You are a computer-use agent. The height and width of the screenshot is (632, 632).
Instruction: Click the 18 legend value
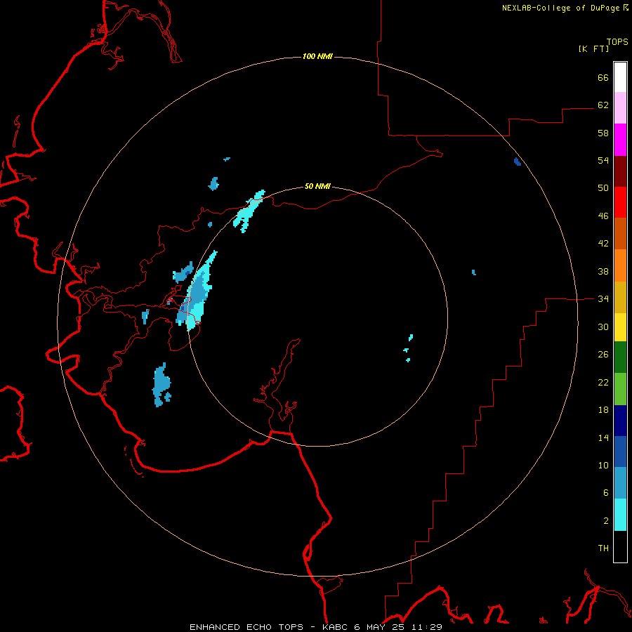pyautogui.click(x=603, y=410)
